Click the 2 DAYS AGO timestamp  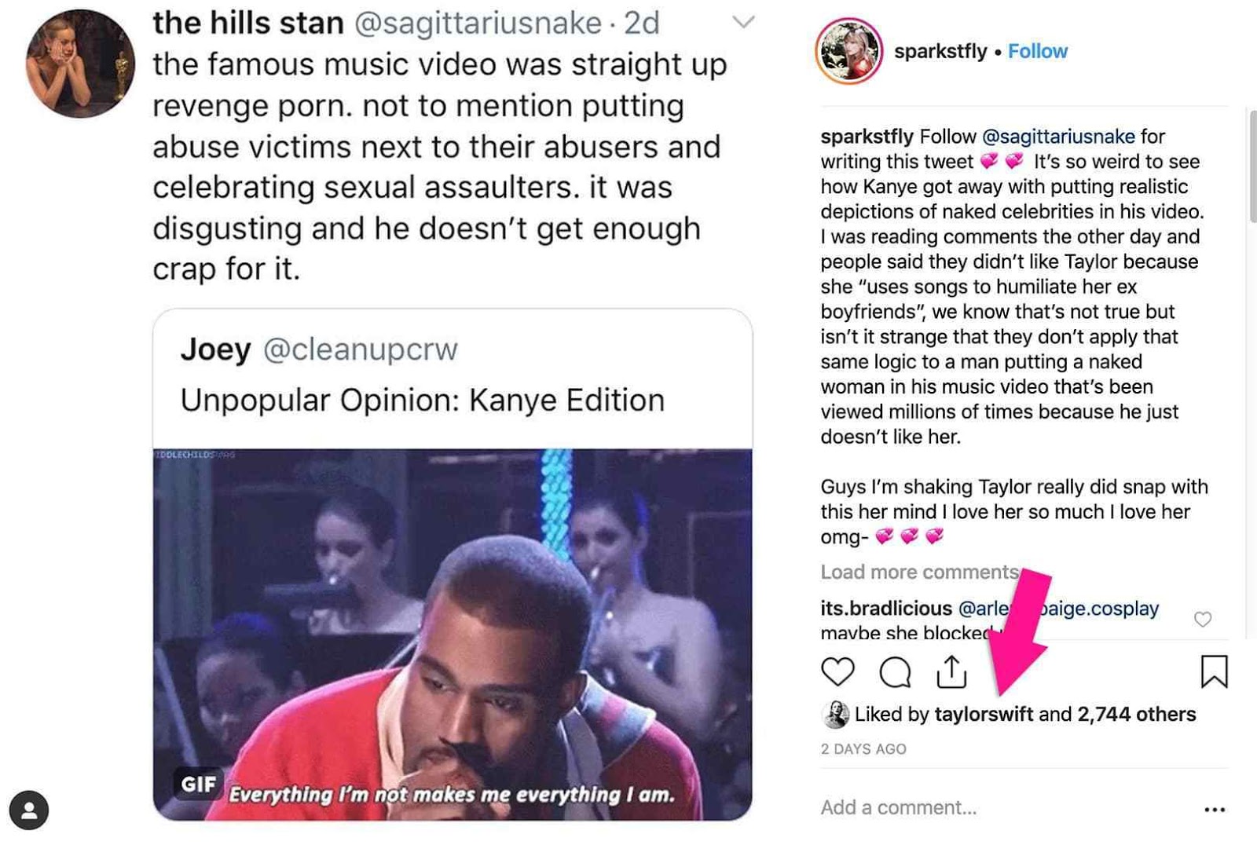(863, 749)
